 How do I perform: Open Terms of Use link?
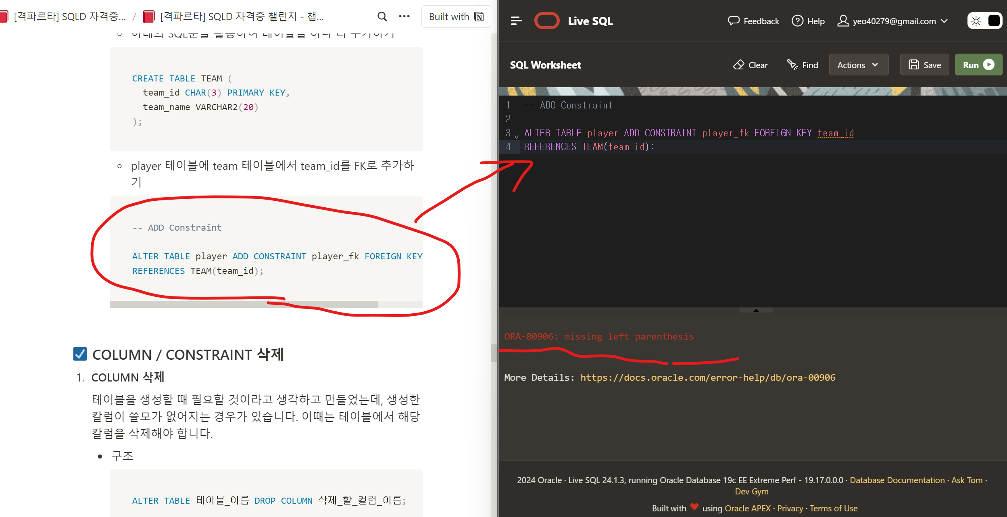[x=834, y=508]
